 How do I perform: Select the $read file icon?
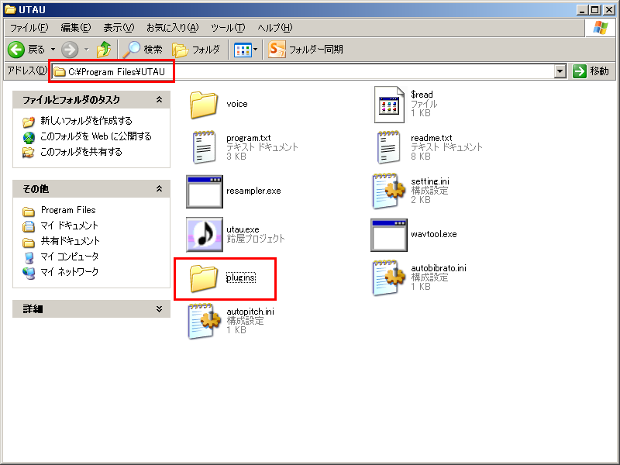click(389, 105)
